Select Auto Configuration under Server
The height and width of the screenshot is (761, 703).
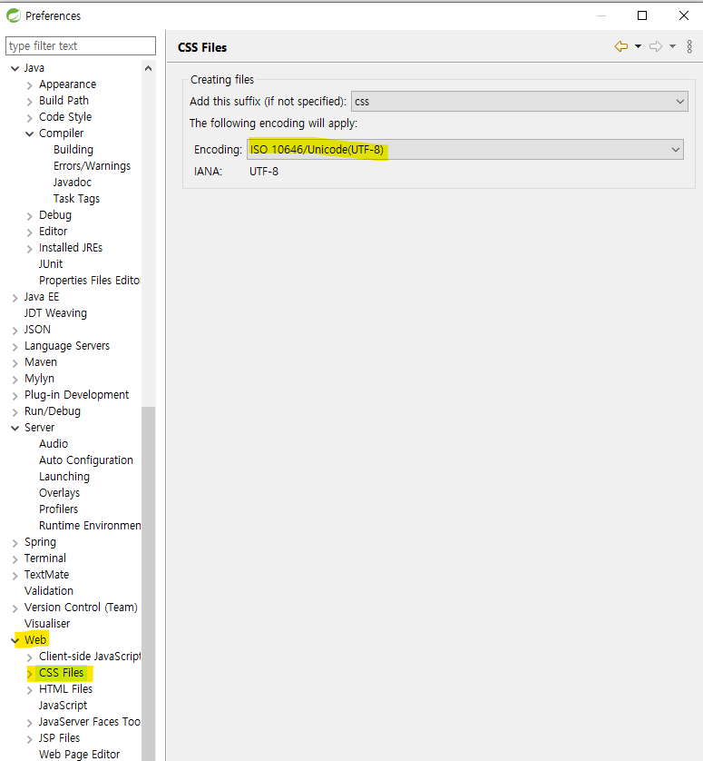(86, 460)
